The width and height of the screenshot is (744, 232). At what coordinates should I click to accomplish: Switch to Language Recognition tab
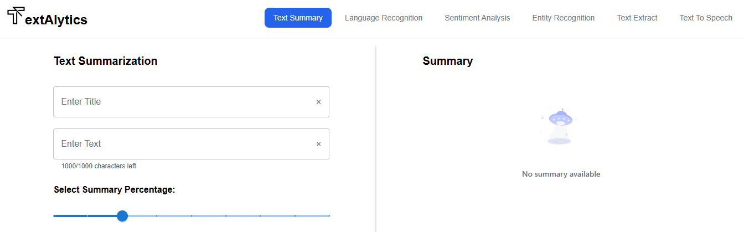tap(384, 18)
